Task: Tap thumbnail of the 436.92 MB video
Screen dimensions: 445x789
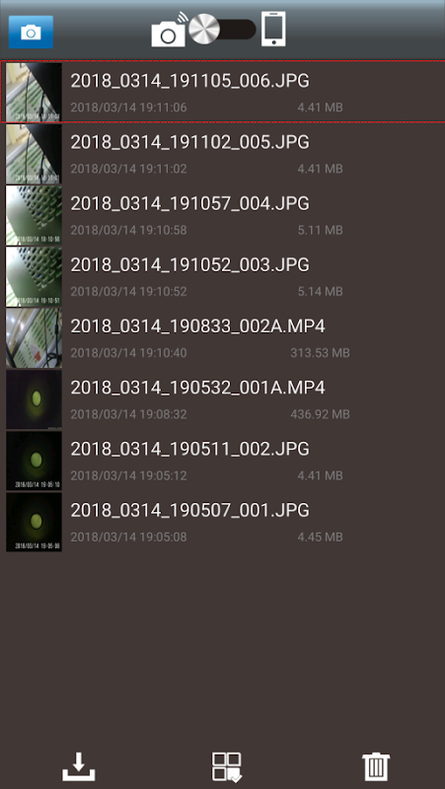Action: coord(34,399)
